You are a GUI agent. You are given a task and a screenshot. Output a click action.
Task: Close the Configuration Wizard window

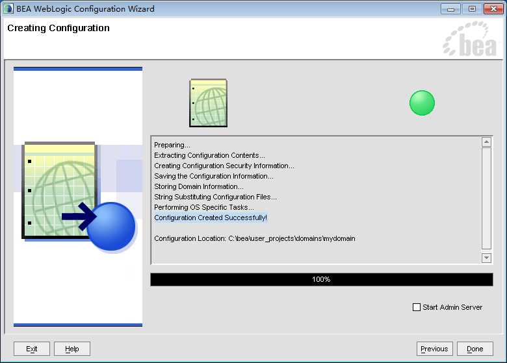click(493, 8)
